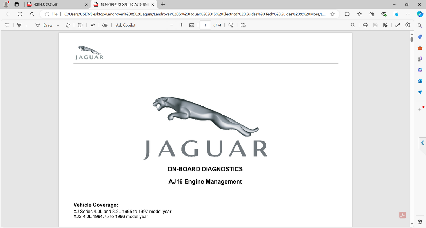Open the Draw pen options dropdown
The width and height of the screenshot is (426, 228).
point(57,25)
